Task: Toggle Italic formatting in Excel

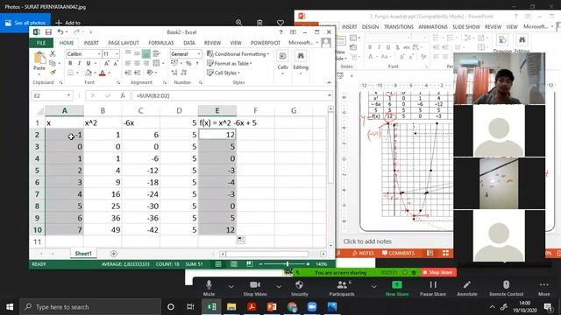Action: pyautogui.click(x=79, y=63)
